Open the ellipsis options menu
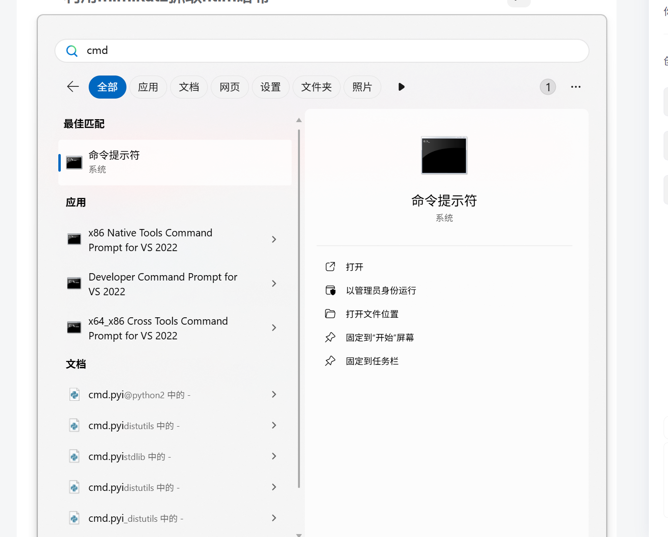Viewport: 668px width, 537px height. [x=575, y=87]
